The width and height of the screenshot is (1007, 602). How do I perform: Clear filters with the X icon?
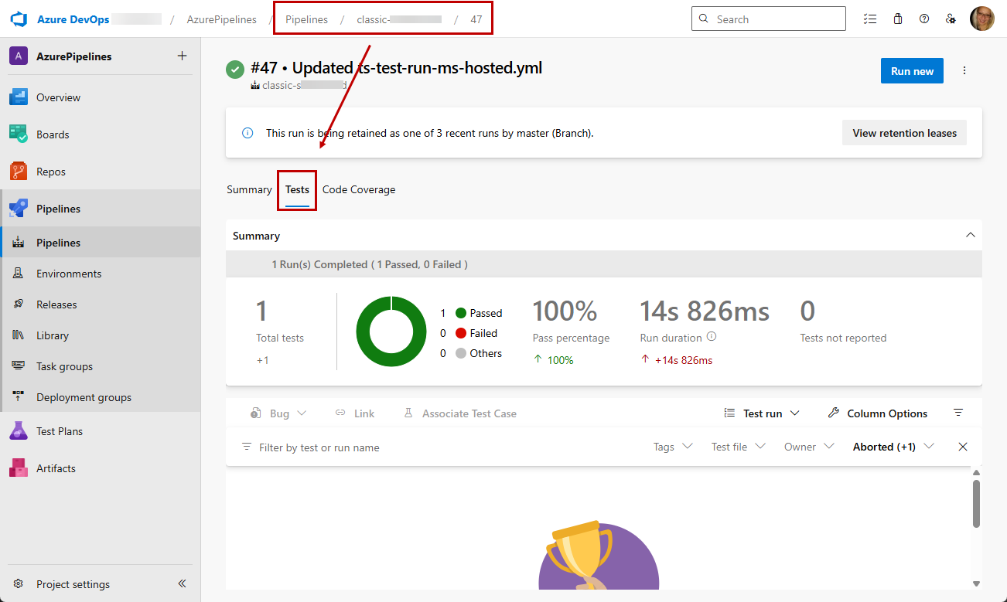[x=963, y=447]
